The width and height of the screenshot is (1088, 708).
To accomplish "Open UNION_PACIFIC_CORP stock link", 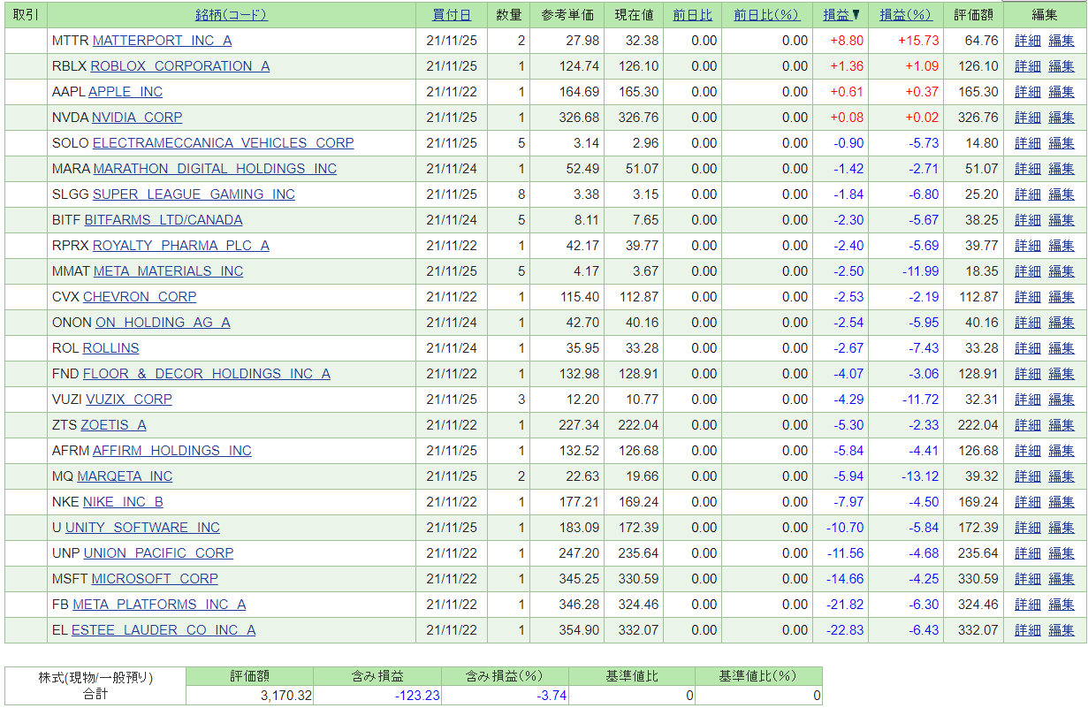I will pyautogui.click(x=159, y=553).
